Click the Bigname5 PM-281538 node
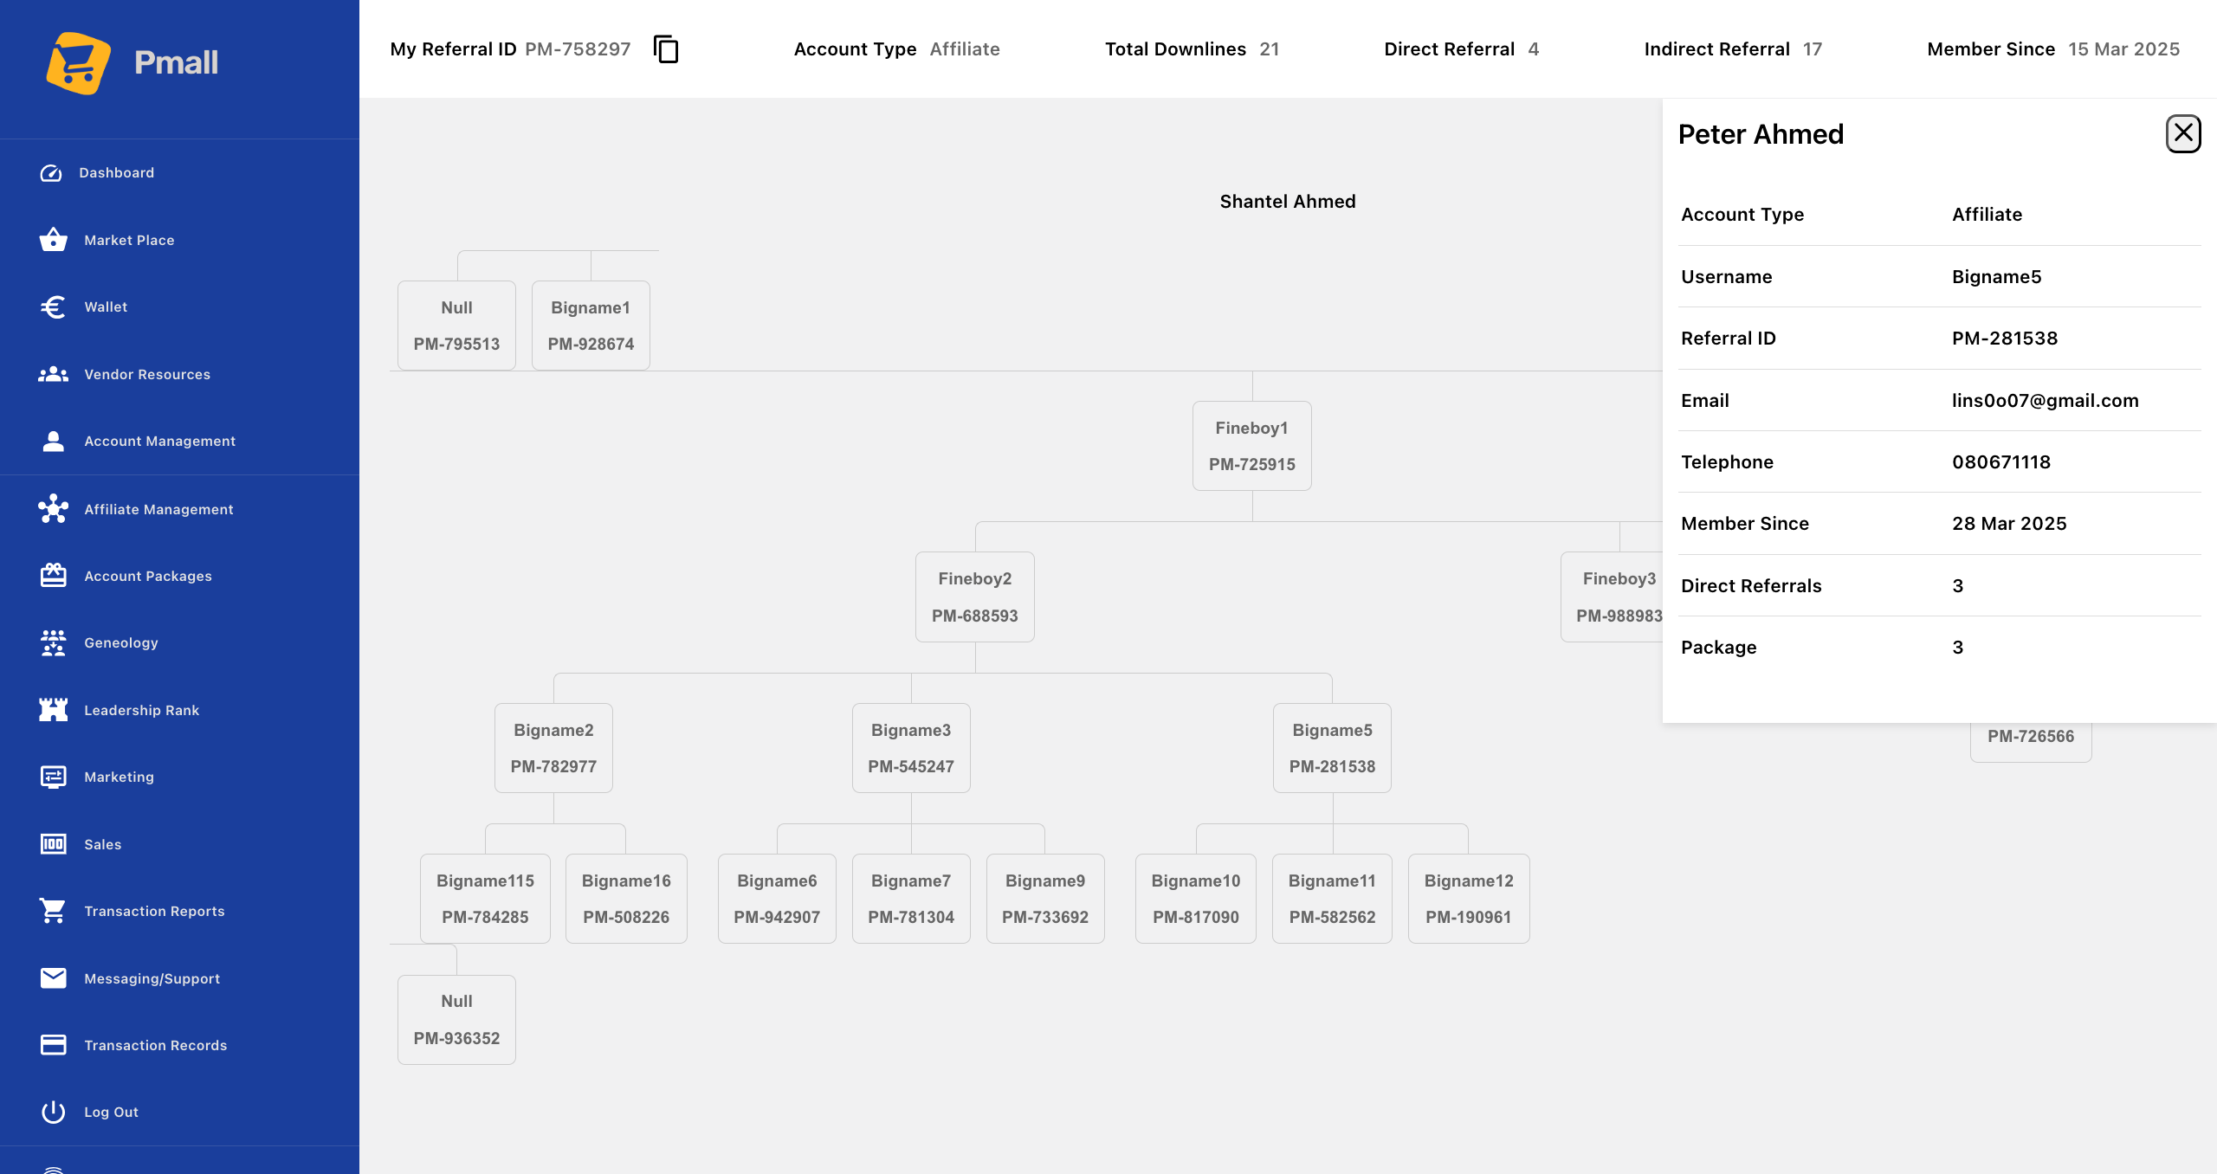The height and width of the screenshot is (1174, 2217). coord(1332,748)
